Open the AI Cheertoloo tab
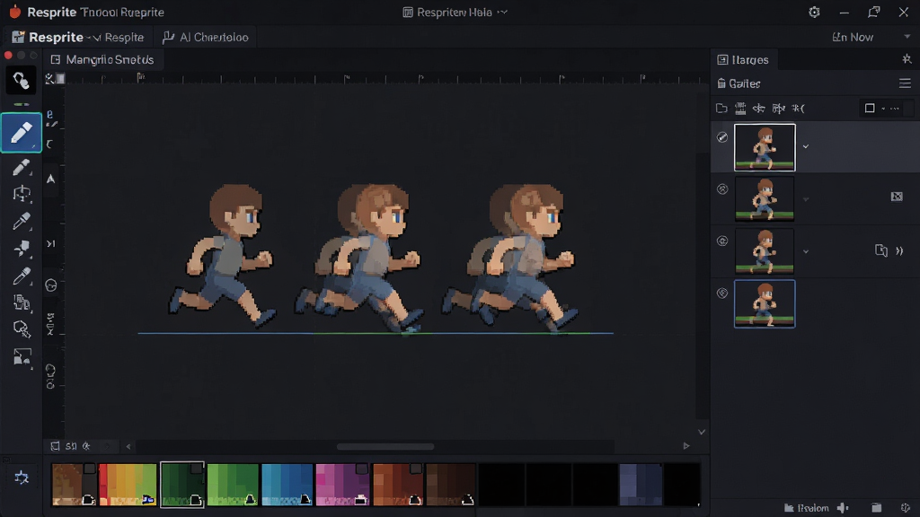The image size is (920, 517). pos(206,37)
